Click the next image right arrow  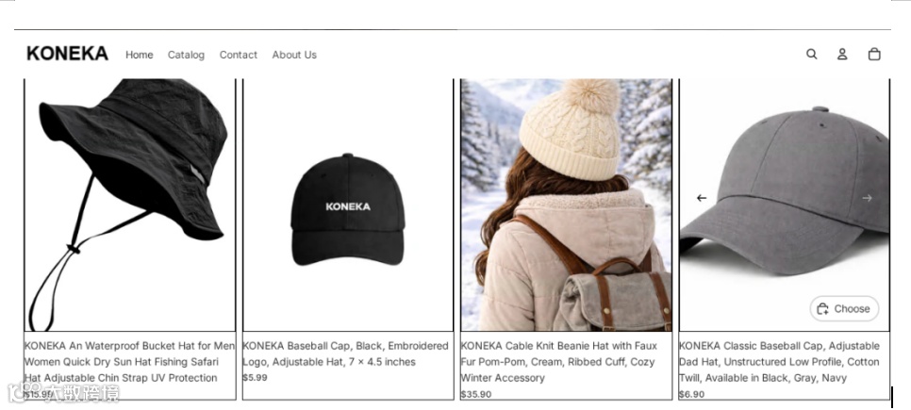[867, 198]
